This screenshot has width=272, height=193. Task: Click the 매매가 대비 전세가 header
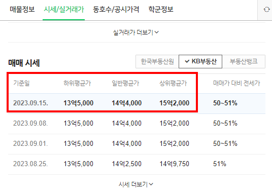click(236, 83)
